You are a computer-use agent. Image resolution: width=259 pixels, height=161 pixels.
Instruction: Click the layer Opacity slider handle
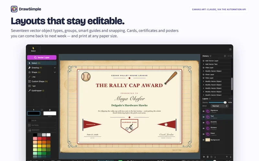pos(225,102)
